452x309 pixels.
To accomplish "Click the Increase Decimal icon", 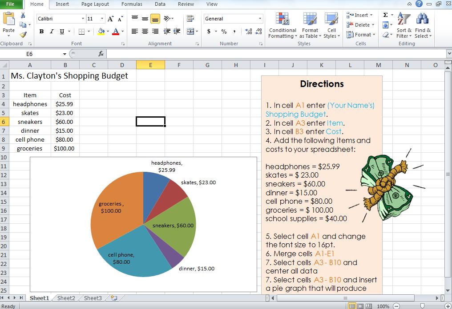I will [248, 32].
